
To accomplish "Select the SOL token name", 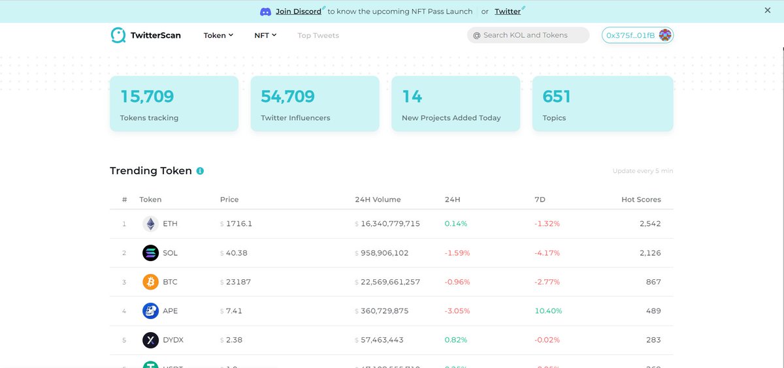I will tap(170, 253).
